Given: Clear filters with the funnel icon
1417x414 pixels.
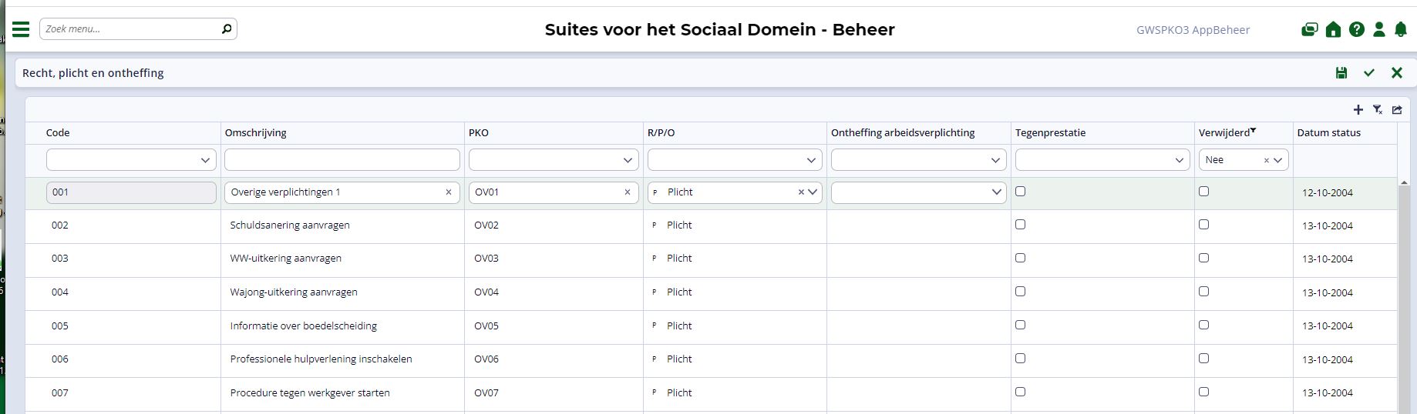Looking at the screenshot, I should point(1378,110).
